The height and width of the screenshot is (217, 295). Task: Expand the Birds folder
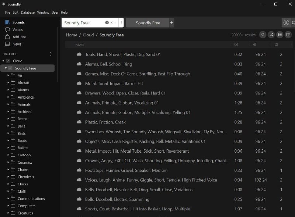click(8, 133)
